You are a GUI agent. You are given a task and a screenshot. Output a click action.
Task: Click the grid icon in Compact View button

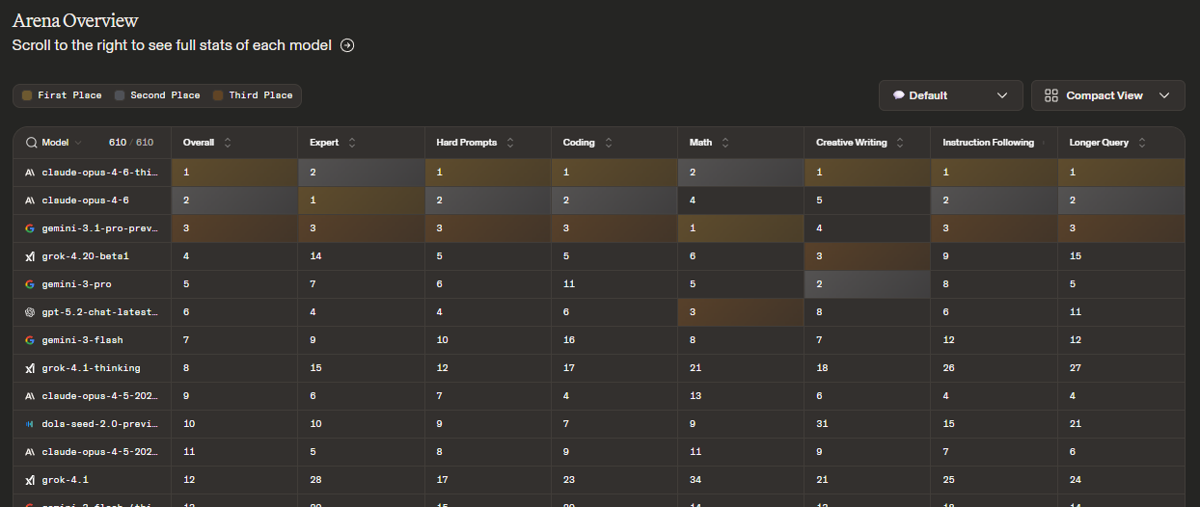tap(1051, 95)
